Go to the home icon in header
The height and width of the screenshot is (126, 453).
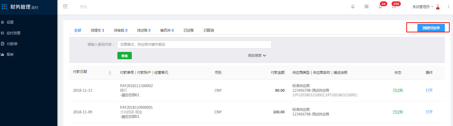[x=353, y=6]
